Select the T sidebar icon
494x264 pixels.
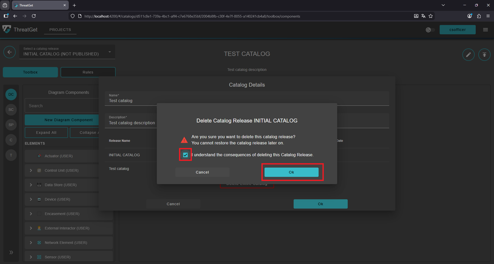pyautogui.click(x=11, y=155)
